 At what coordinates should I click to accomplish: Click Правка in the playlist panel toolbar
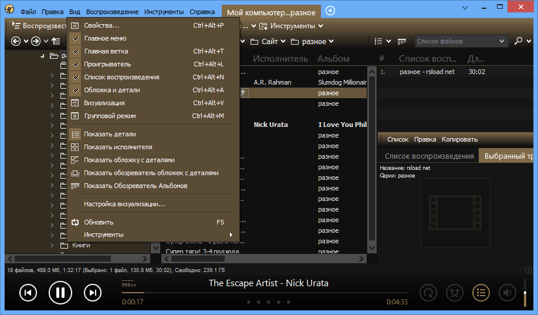(x=425, y=139)
